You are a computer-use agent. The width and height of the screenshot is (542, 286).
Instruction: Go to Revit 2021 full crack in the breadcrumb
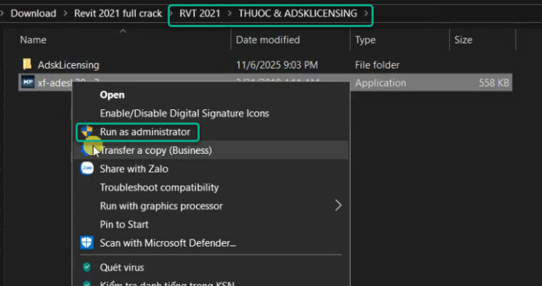pos(118,14)
